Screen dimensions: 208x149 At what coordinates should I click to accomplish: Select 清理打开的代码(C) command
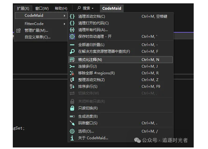point(121,23)
